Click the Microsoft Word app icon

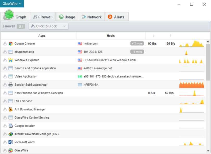11,142
